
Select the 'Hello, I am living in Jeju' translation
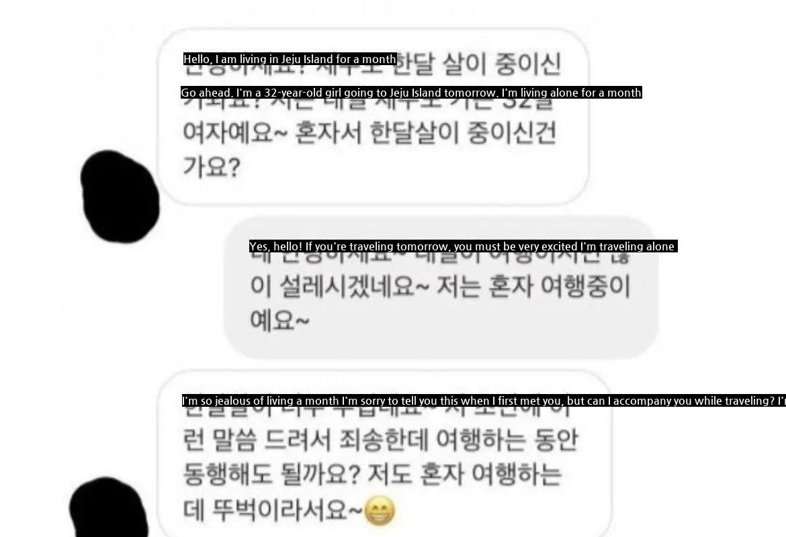coord(290,59)
